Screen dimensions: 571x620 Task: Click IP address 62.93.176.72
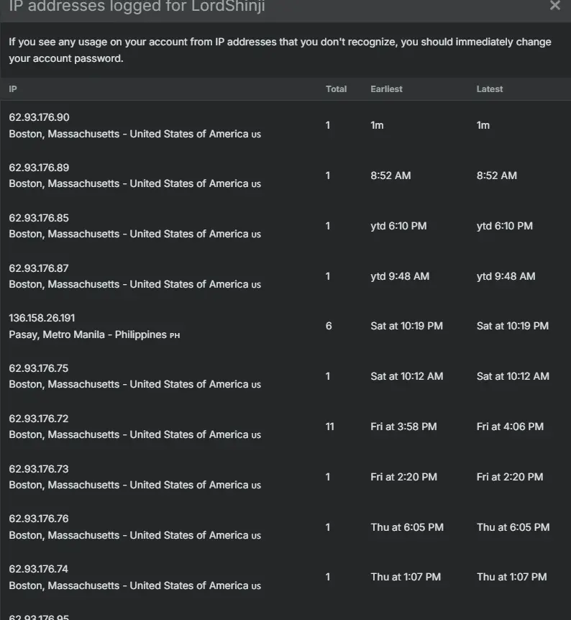point(39,419)
